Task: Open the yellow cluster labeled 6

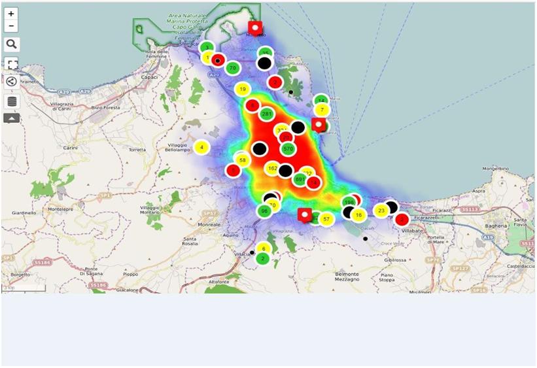Action: [x=264, y=249]
